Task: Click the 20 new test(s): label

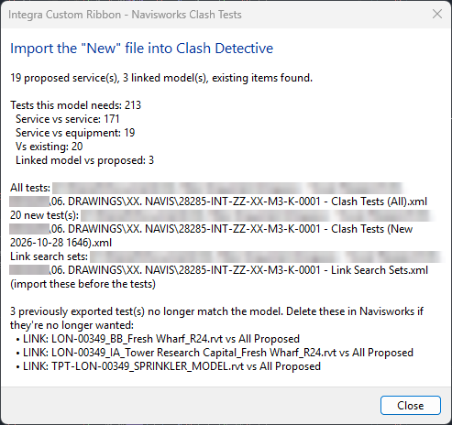Action: point(44,215)
